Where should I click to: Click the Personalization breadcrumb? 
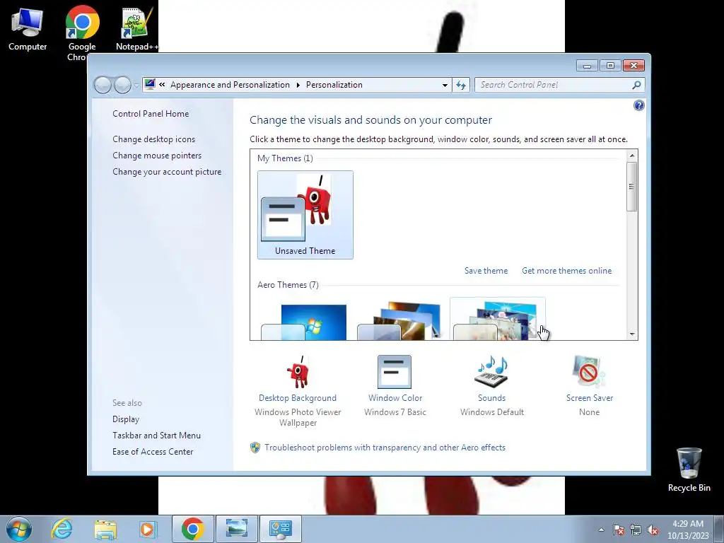tap(334, 85)
